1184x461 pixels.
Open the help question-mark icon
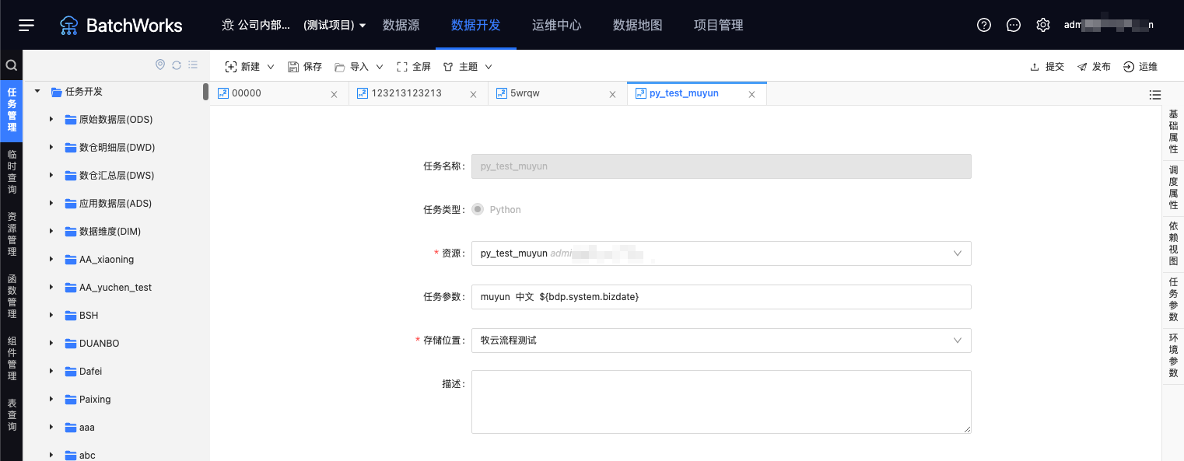tap(984, 25)
